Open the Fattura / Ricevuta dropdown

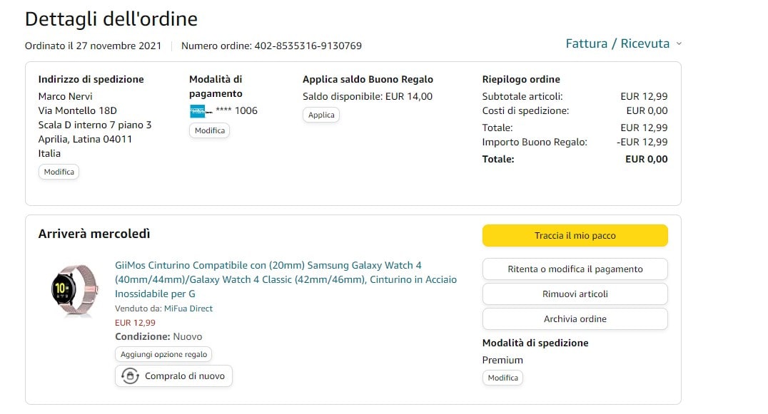(x=618, y=43)
